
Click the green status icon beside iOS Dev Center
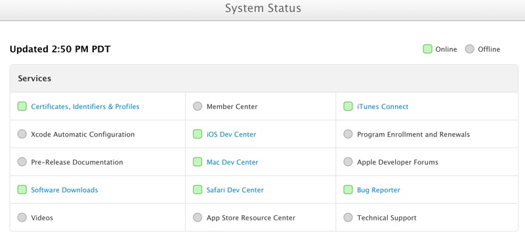tap(198, 134)
